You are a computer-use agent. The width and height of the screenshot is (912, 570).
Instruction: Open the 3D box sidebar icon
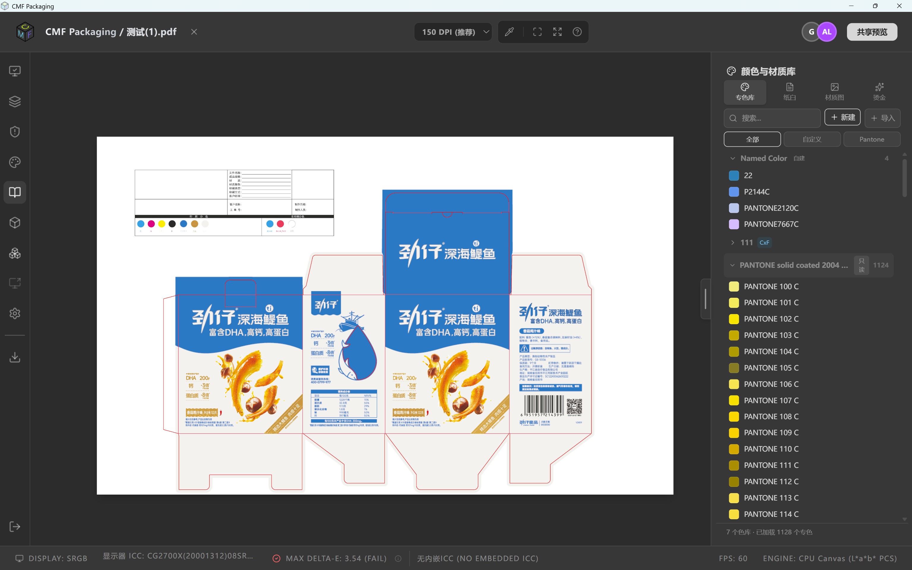15,222
